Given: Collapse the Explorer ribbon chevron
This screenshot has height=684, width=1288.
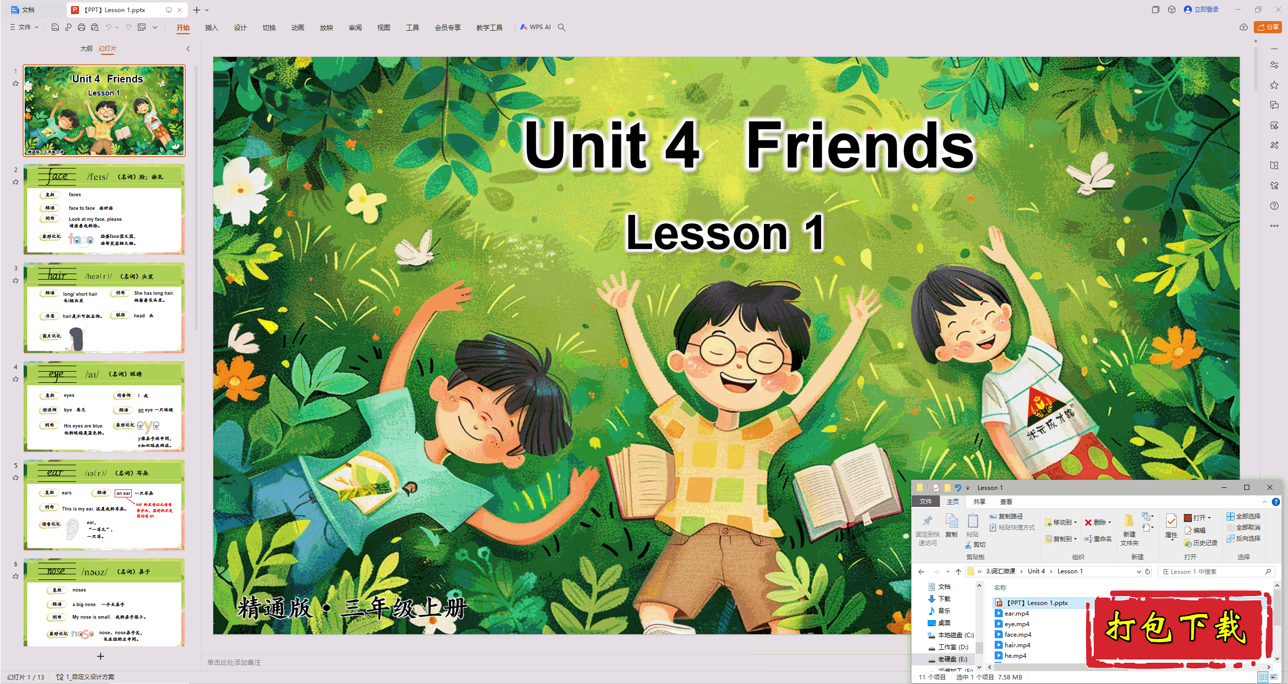Looking at the screenshot, I should click(1265, 502).
